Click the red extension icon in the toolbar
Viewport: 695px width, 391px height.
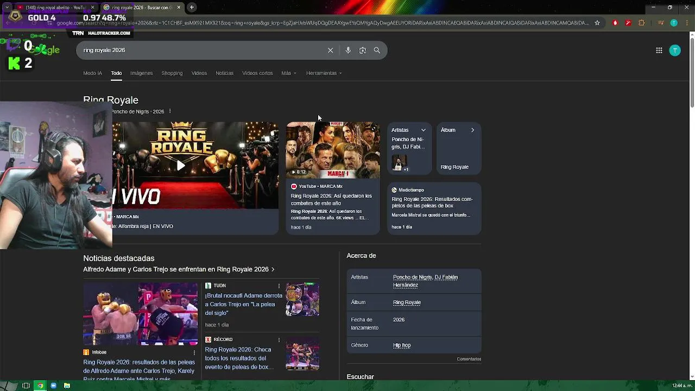(x=615, y=23)
